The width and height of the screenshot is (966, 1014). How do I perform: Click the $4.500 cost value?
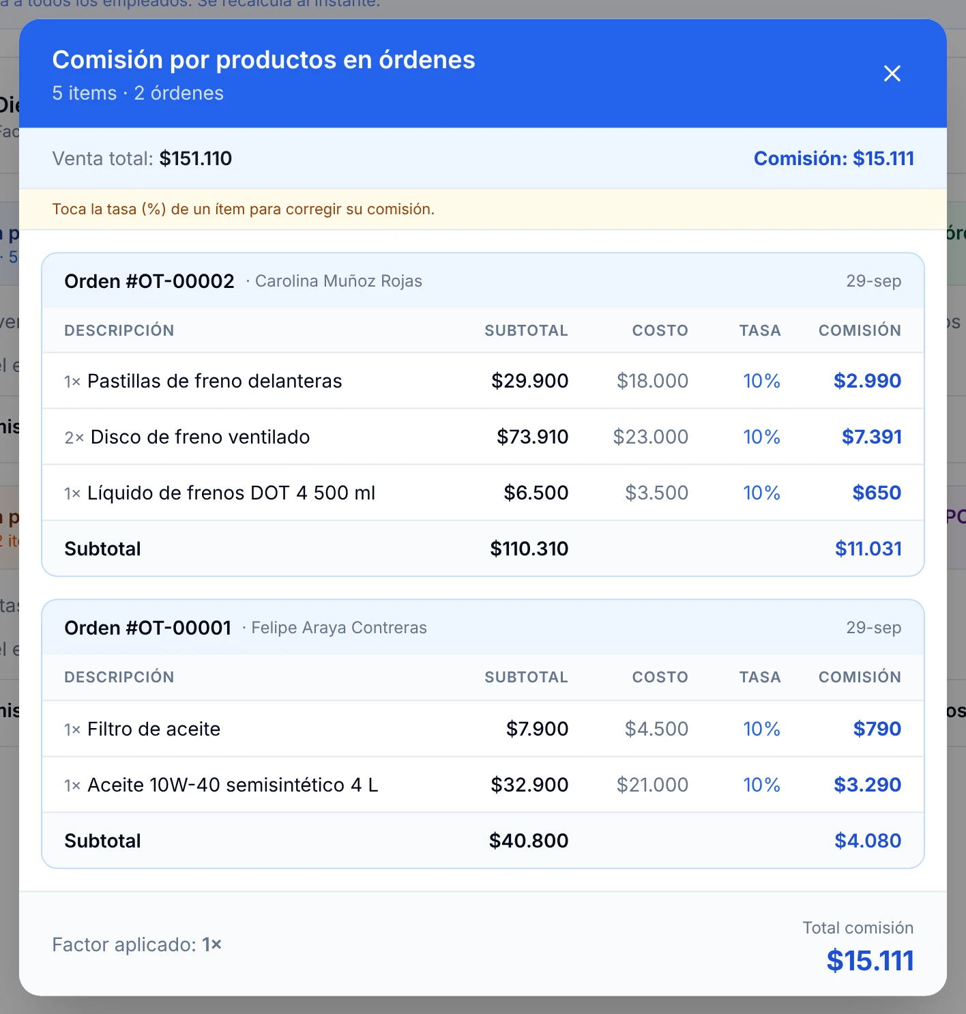[x=657, y=729]
